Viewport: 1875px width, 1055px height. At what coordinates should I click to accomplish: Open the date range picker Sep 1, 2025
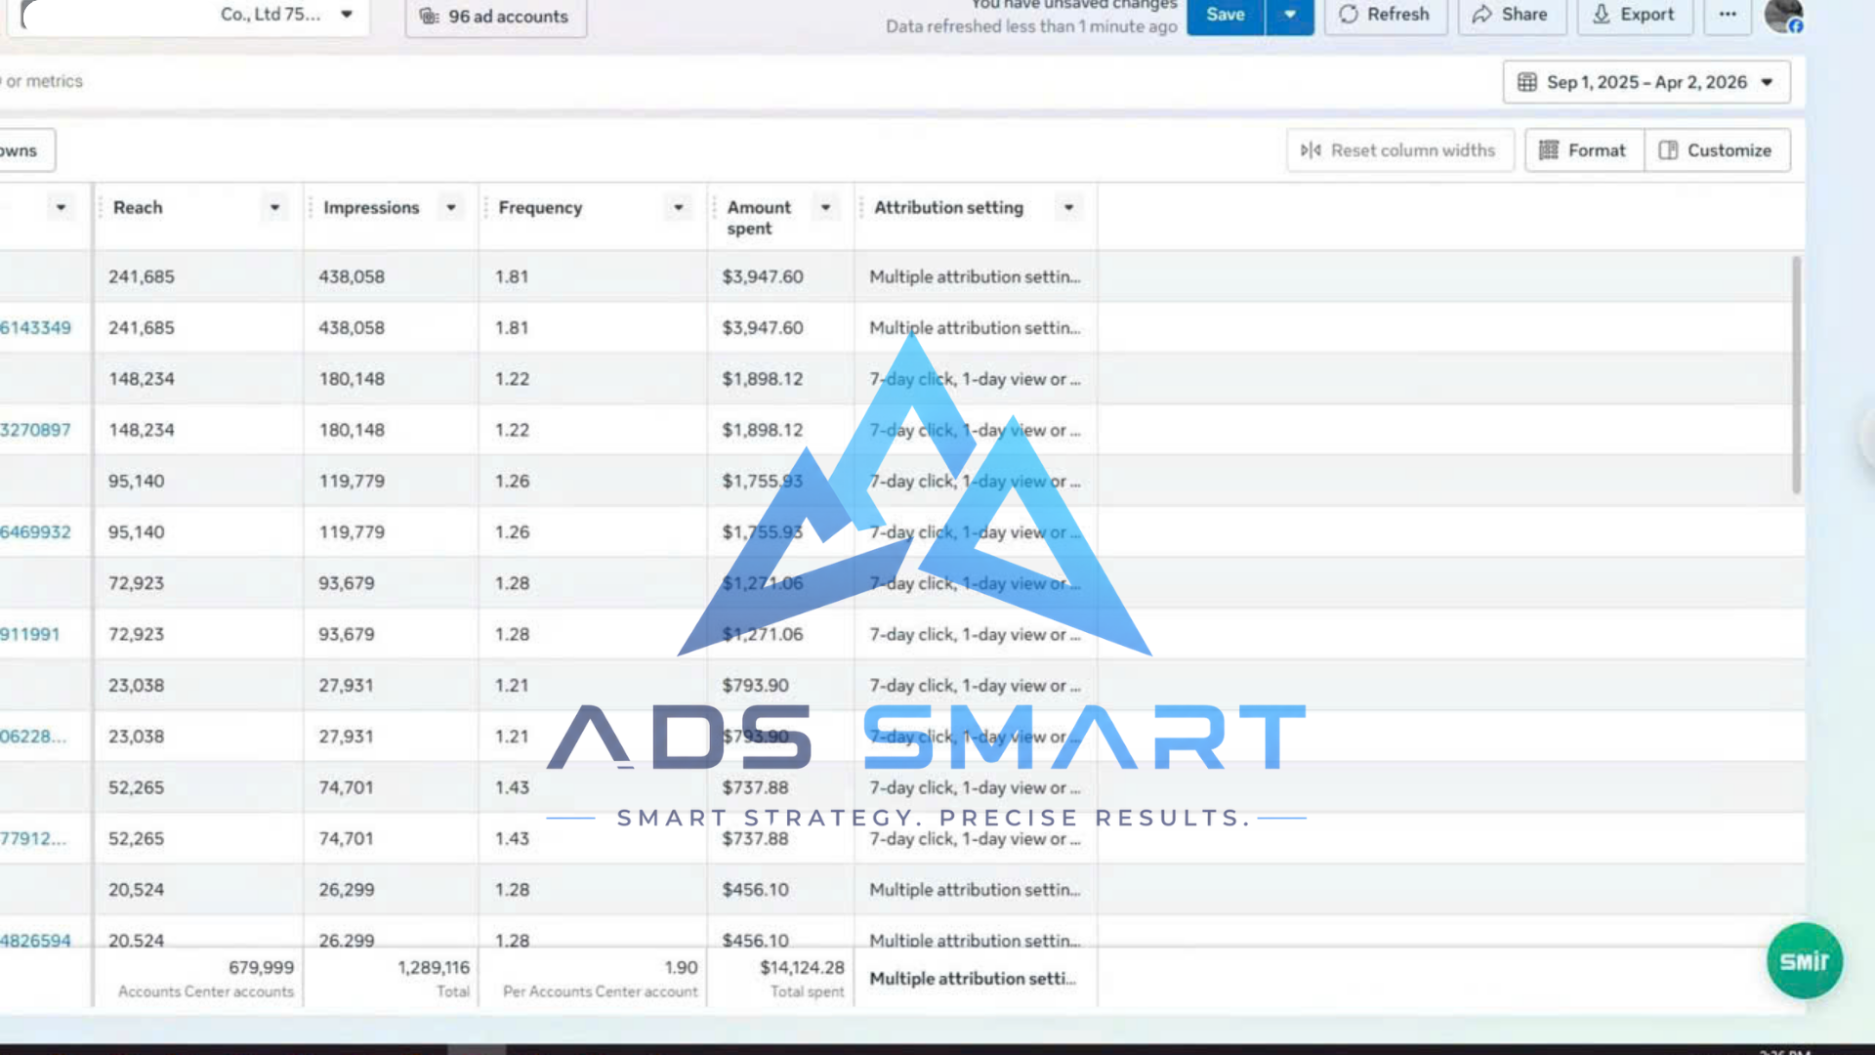[x=1646, y=82]
